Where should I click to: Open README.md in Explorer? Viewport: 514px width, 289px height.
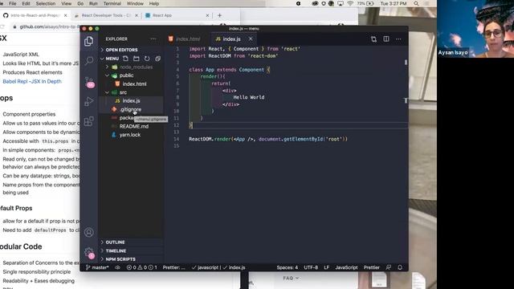[x=134, y=127]
